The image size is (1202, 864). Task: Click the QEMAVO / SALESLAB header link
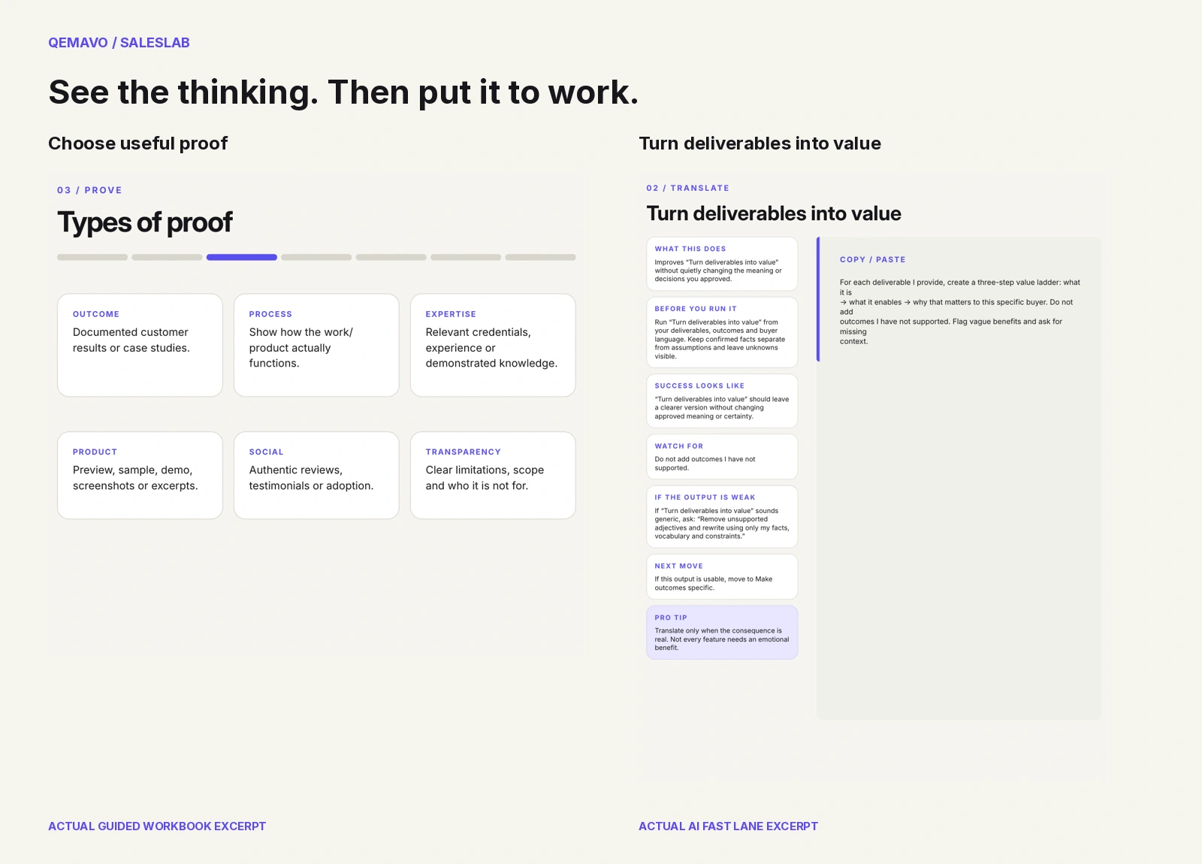[119, 43]
